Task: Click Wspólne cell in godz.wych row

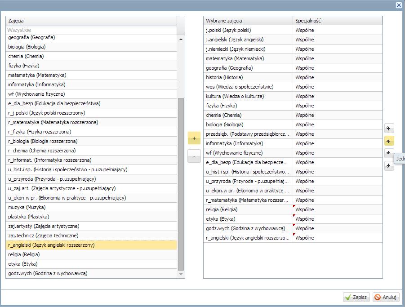Action: coord(338,228)
